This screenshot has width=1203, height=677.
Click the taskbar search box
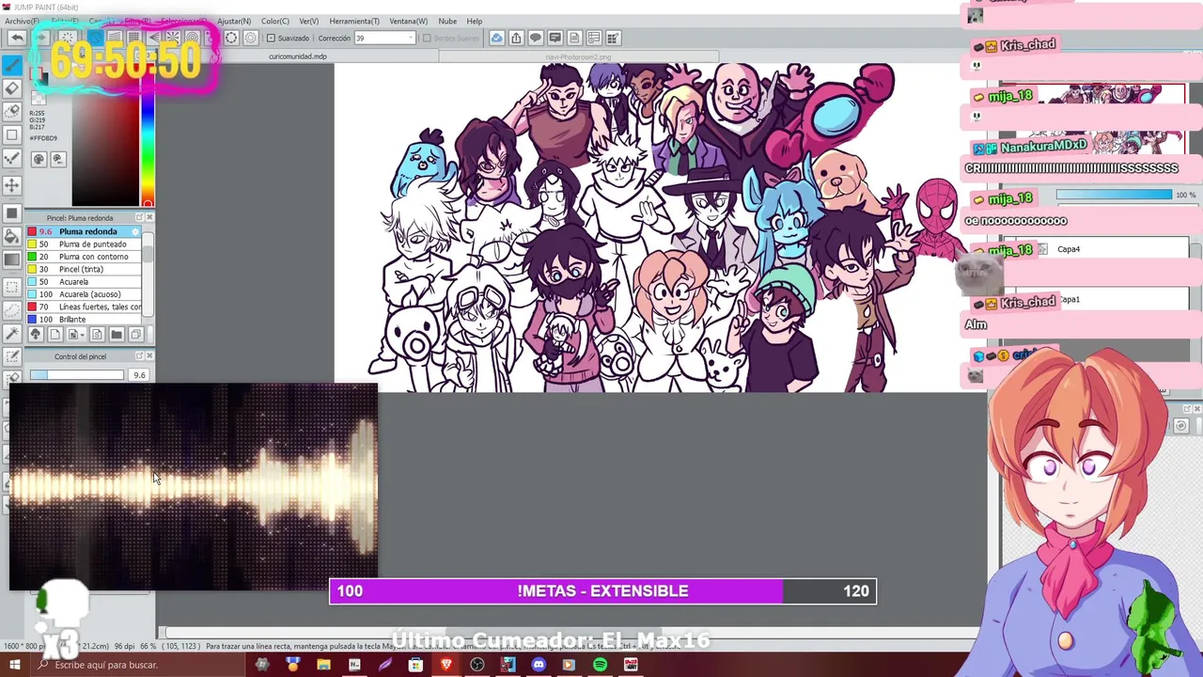[x=136, y=665]
